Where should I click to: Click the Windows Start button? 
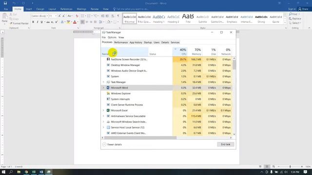pyautogui.click(x=3, y=172)
